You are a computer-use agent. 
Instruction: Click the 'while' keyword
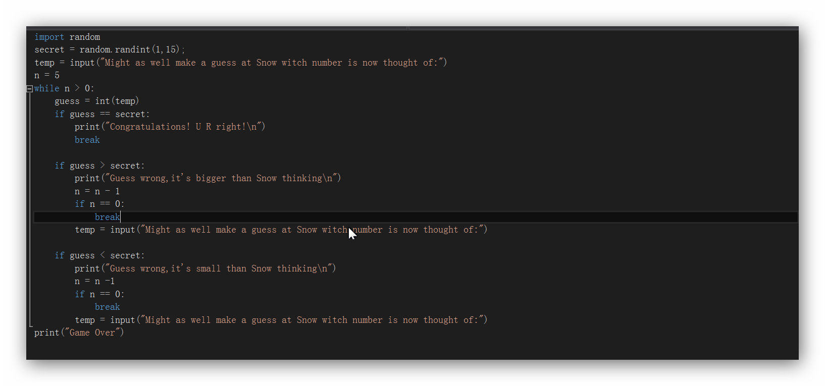click(47, 88)
